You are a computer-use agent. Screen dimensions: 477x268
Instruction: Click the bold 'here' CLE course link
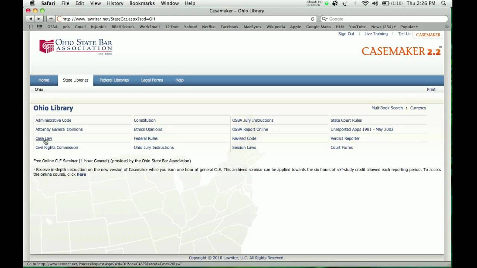coord(81,174)
